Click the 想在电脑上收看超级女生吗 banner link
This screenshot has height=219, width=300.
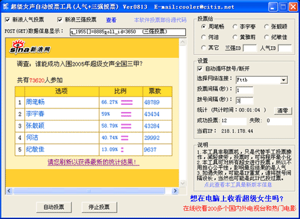click(237, 198)
